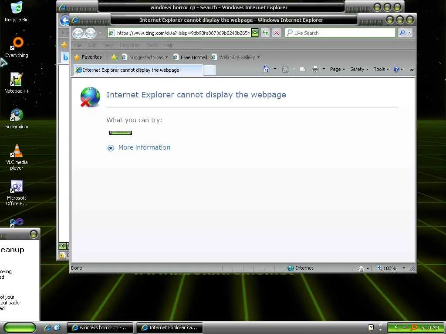
Task: Click the warning icon in the background window status bar
Action: [62, 255]
